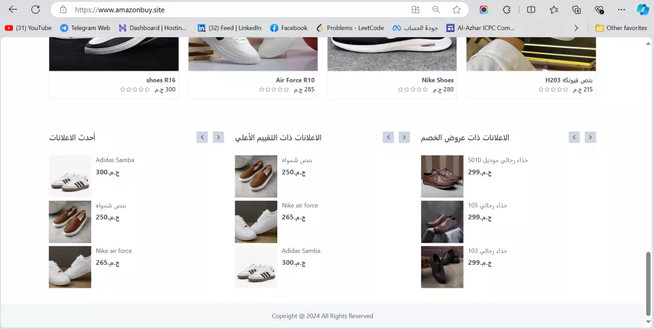
Task: Open the Al-Azhar ICPC bookmark
Action: tap(480, 28)
